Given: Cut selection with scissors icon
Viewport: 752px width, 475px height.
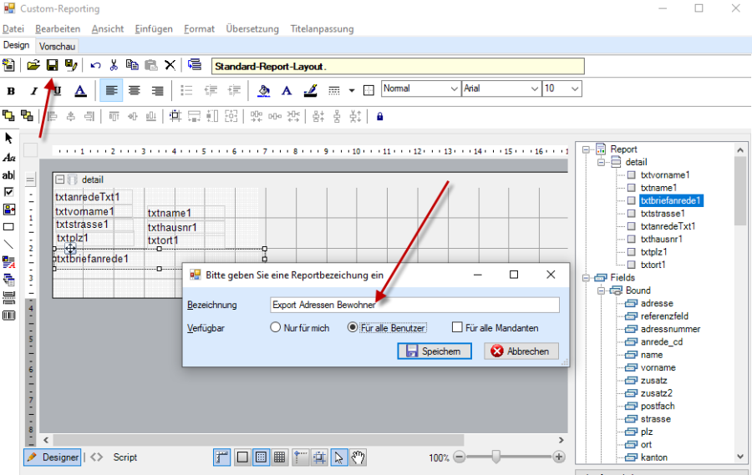Looking at the screenshot, I should click(x=114, y=65).
